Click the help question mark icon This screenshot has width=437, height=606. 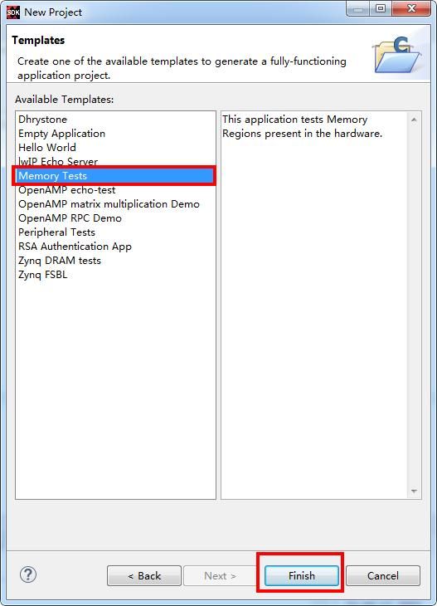click(28, 574)
